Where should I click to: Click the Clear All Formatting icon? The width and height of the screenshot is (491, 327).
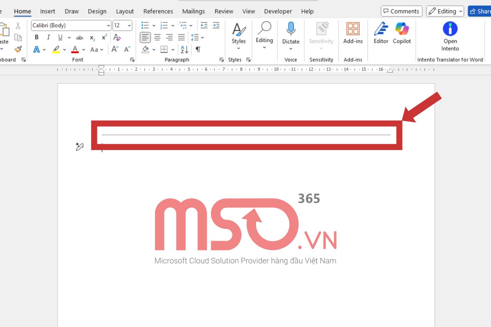click(117, 38)
